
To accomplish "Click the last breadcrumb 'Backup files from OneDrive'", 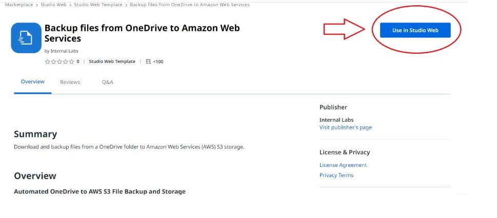I will 190,5.
